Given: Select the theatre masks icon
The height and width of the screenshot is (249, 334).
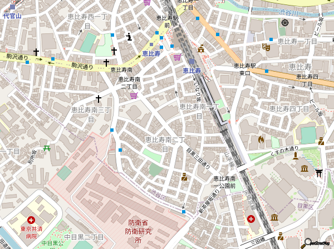Looking at the screenshot, I should (266, 48).
